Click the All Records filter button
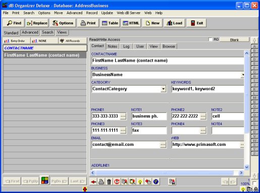The width and height of the screenshot is (260, 193). (x=73, y=41)
